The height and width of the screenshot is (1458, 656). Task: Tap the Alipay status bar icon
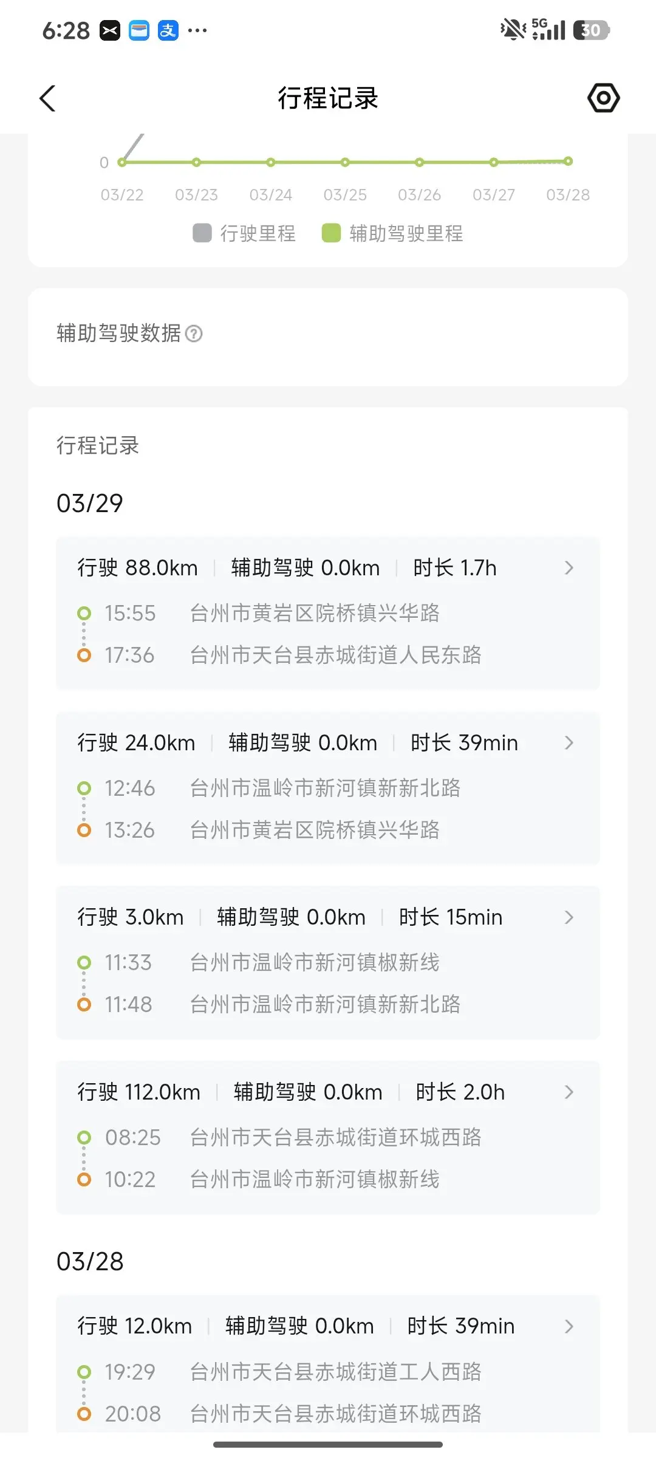pos(168,30)
